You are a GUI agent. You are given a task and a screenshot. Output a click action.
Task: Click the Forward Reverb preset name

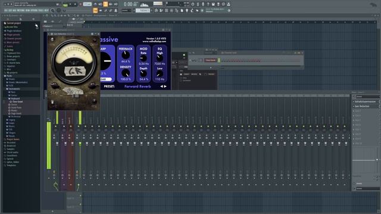138,86
